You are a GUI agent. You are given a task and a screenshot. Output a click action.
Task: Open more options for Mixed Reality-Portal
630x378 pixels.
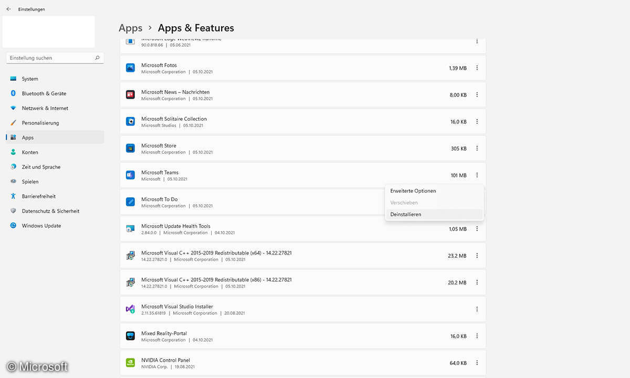[x=477, y=336]
